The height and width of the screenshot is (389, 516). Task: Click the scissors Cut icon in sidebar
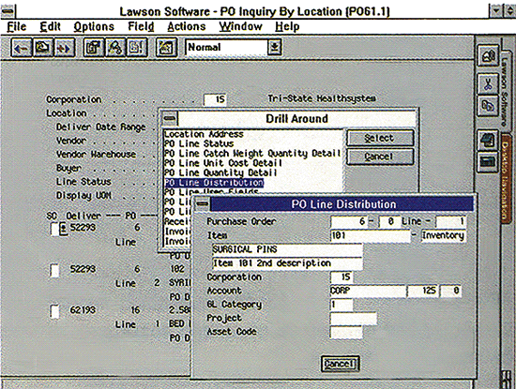coord(488,85)
